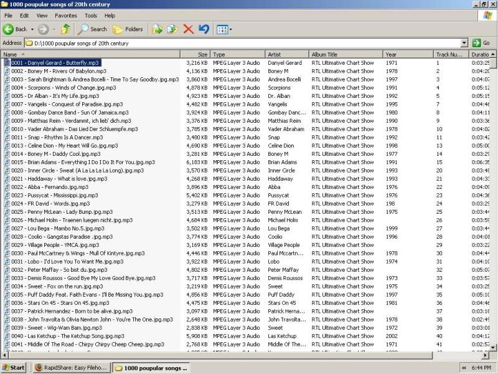498x374 pixels.
Task: Open the Back history dropdown arrow
Action: [32, 29]
